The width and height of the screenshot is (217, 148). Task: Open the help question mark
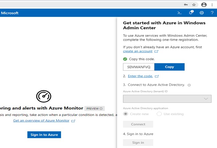pyautogui.click(x=212, y=13)
